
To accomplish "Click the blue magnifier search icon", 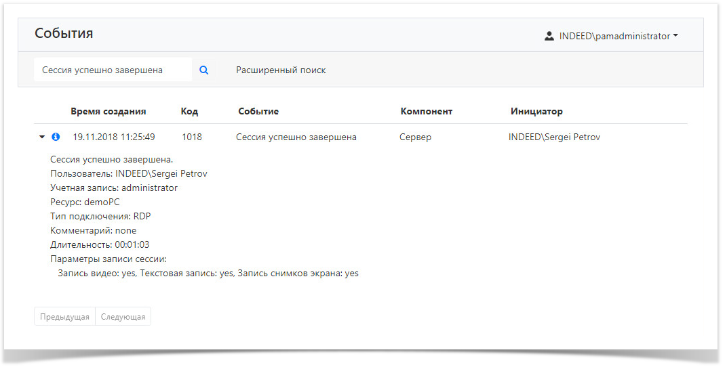I will 203,70.
